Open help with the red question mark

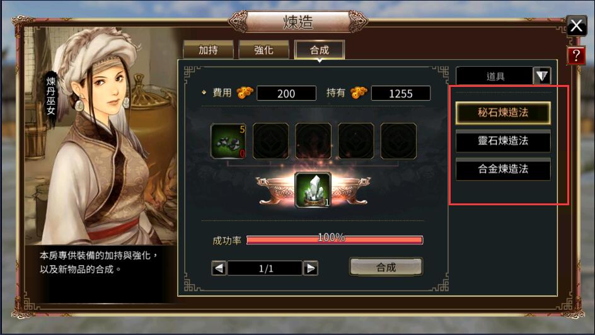click(576, 55)
